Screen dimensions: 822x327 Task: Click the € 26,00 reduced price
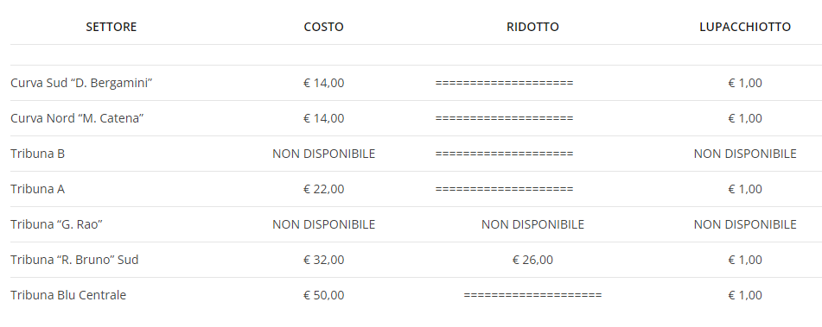532,260
